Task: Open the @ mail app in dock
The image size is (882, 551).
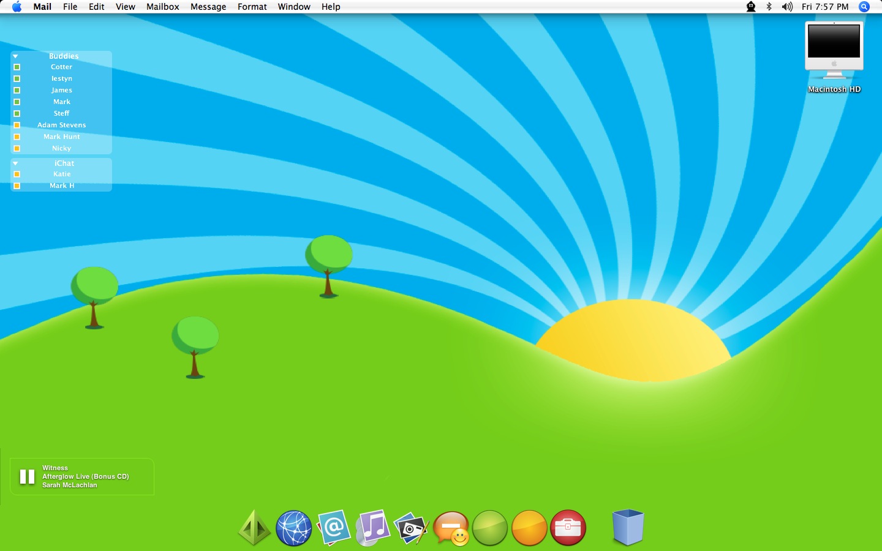Action: (x=334, y=527)
